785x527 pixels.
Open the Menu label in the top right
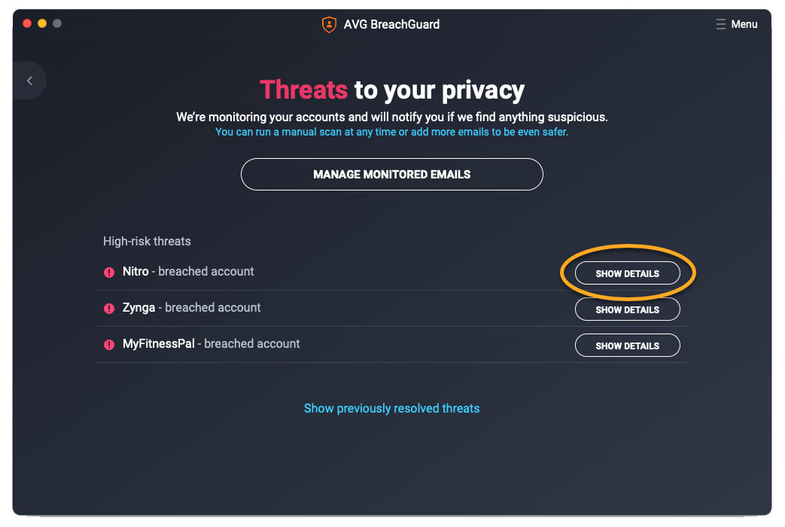pos(744,24)
